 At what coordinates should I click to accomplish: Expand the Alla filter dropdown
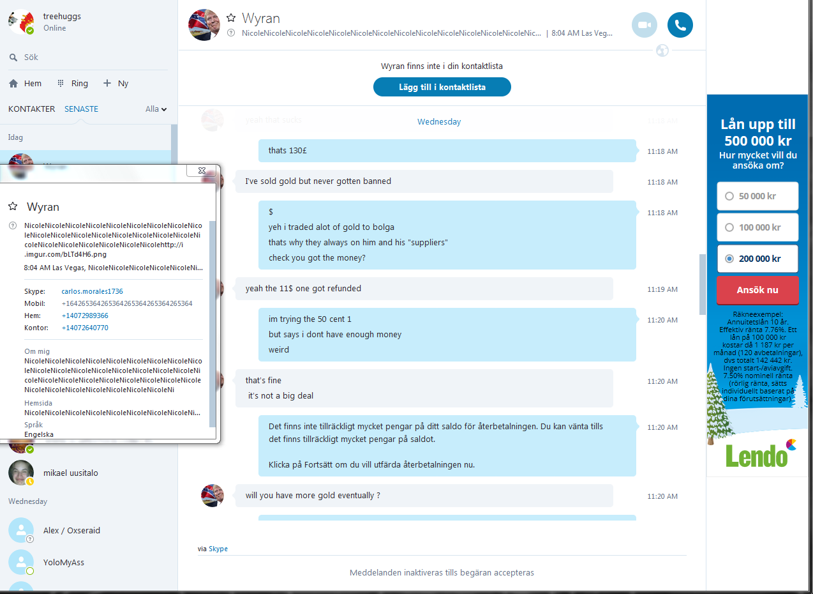point(156,109)
